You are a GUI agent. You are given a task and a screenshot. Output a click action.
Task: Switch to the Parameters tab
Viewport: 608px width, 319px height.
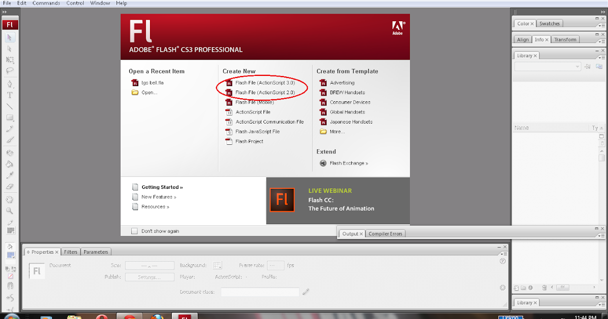point(96,252)
